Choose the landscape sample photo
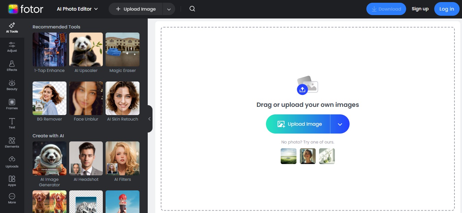462x213 pixels. pyautogui.click(x=289, y=156)
